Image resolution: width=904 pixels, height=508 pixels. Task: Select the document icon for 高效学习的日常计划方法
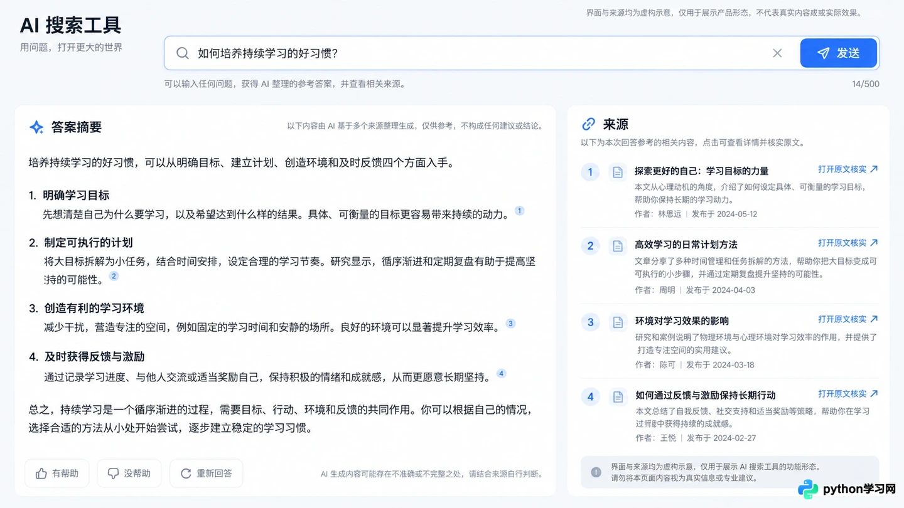(618, 246)
